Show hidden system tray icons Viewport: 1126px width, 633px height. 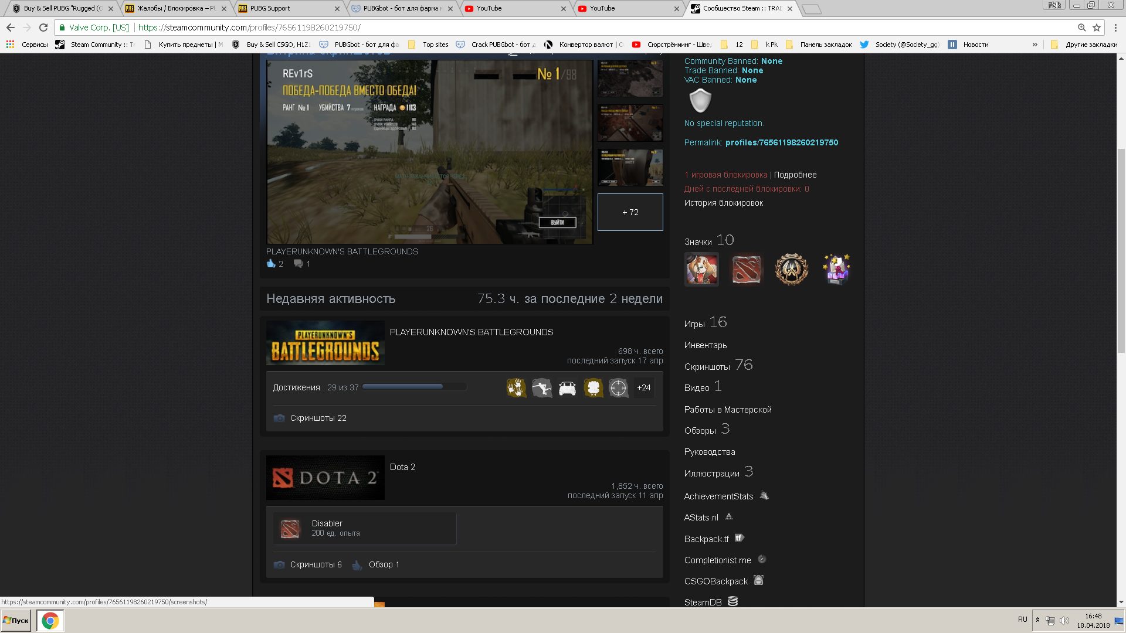pos(1037,620)
